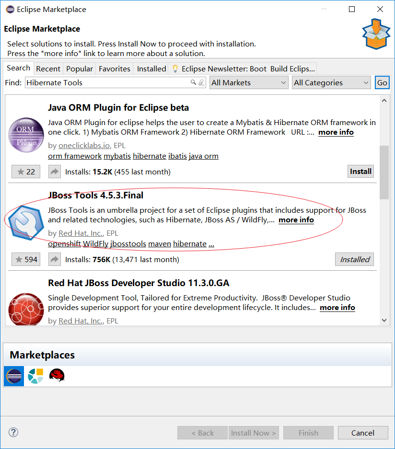The height and width of the screenshot is (449, 395).
Task: Open Red Hat, Inc. link under Developer Studio
Action: [x=81, y=321]
